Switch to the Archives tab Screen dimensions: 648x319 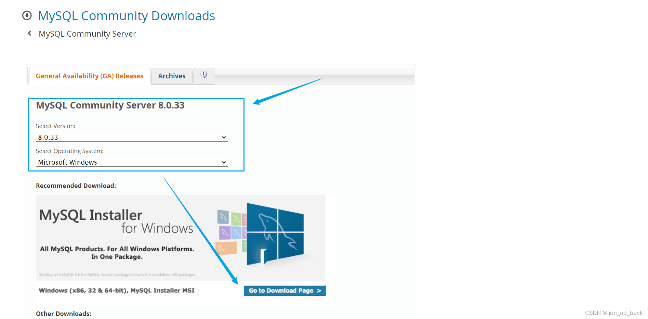coord(172,76)
